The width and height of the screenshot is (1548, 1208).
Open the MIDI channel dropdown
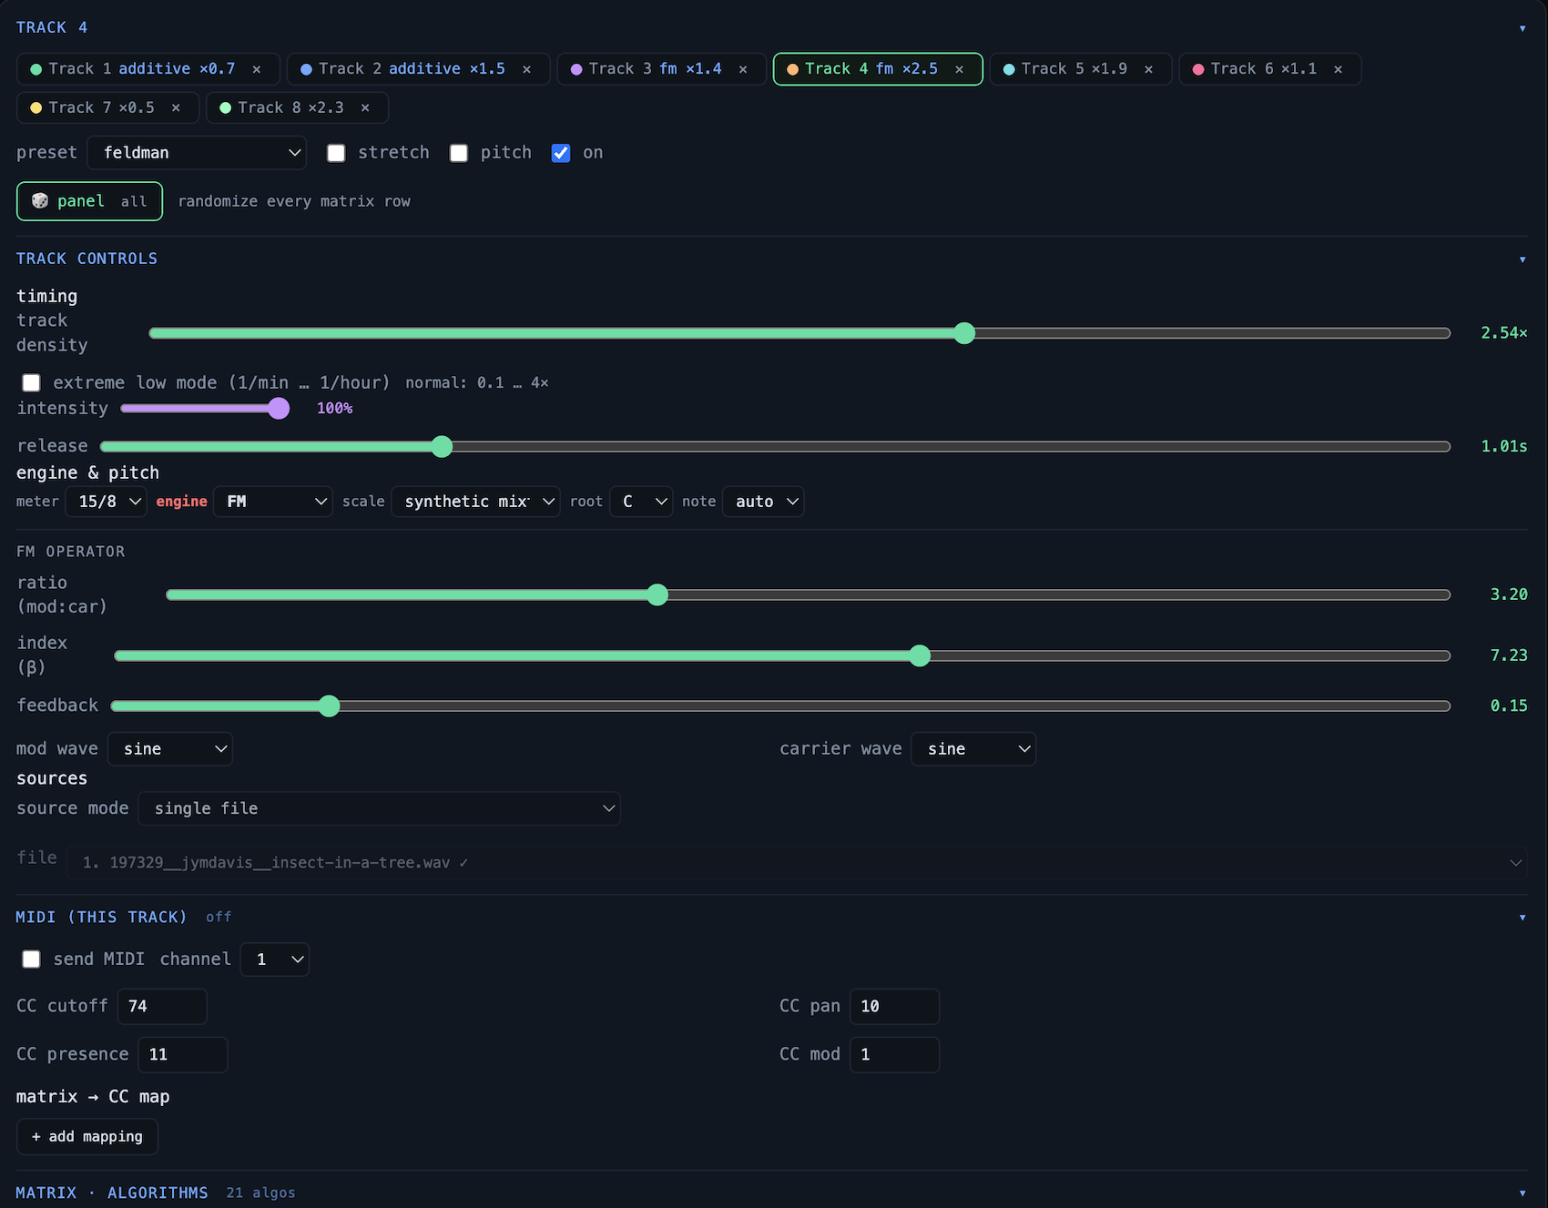click(x=275, y=959)
